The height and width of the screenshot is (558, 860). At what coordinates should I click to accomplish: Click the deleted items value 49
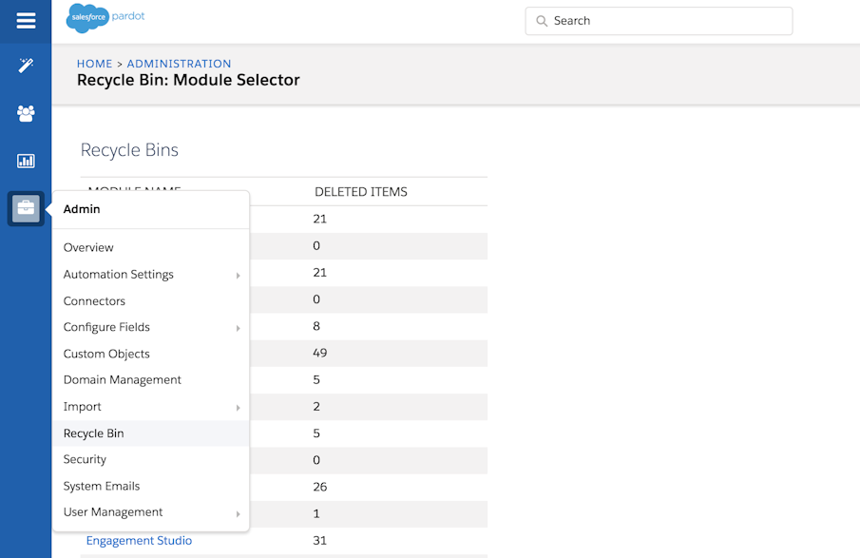(x=319, y=353)
